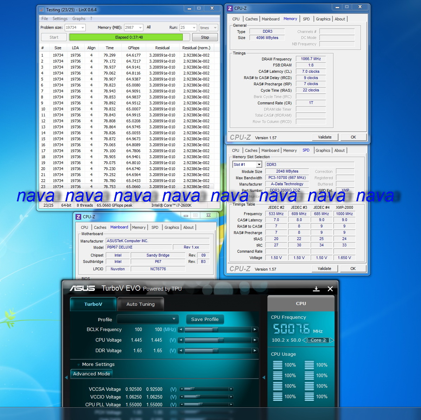Click the disabled Start button in LinX
This screenshot has width=421, height=420.
tap(54, 37)
